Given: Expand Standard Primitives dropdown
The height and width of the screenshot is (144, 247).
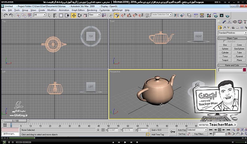Looking at the screenshot, I should (245, 33).
